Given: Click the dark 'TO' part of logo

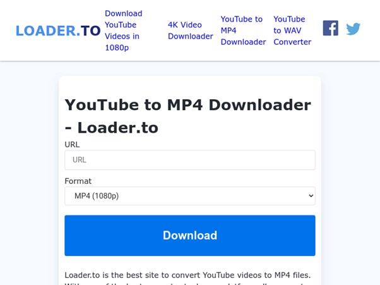Looking at the screenshot, I should (90, 30).
